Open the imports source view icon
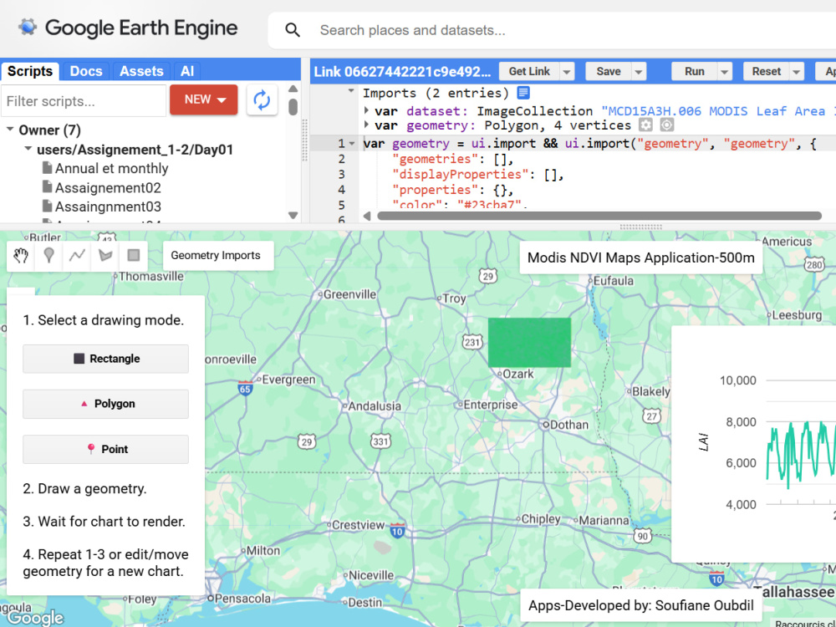836x627 pixels. (x=523, y=93)
